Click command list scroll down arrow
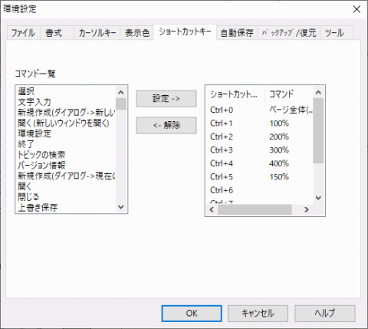The height and width of the screenshot is (329, 368). [x=121, y=207]
